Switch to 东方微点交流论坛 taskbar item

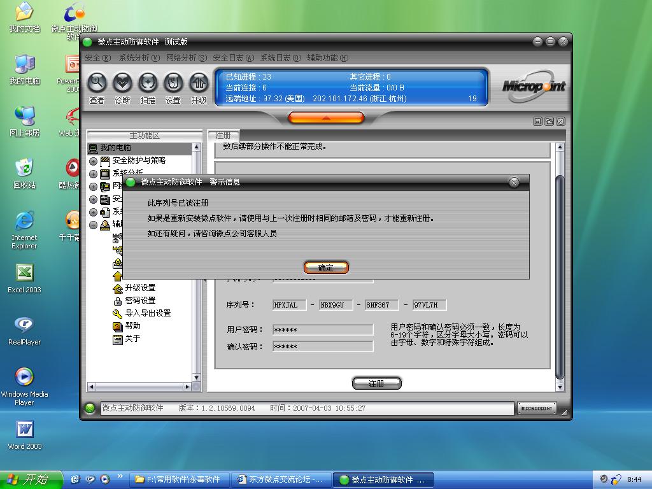click(x=281, y=479)
